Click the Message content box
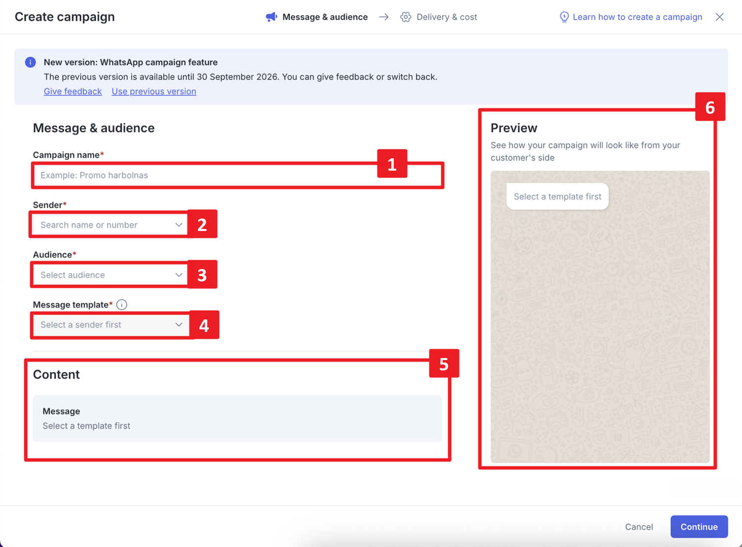The width and height of the screenshot is (742, 547). 237,418
